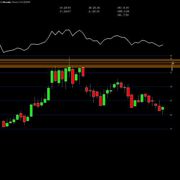This screenshot has width=180, height=180.
Task: Click the price axis label "42"
Action: (171, 58)
